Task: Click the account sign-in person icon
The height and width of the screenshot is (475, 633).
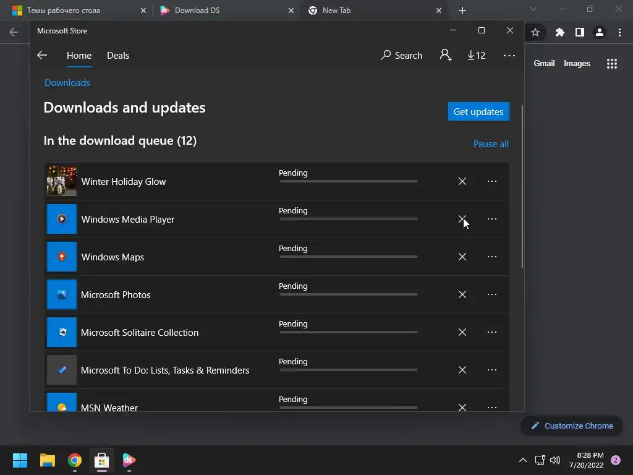Action: [446, 55]
